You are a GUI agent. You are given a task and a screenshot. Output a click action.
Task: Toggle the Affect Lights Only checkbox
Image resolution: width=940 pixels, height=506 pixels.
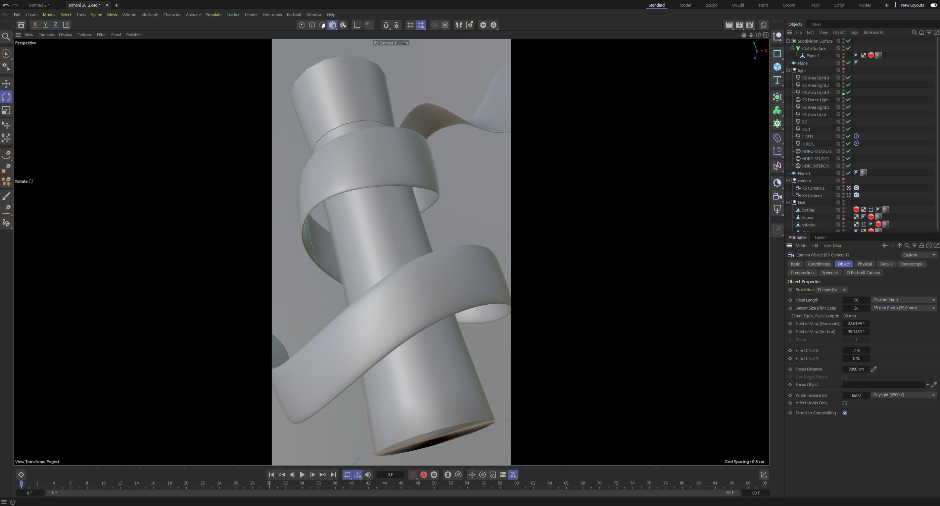845,403
